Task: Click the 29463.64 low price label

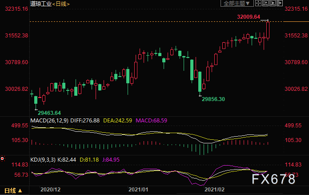Action: point(49,113)
